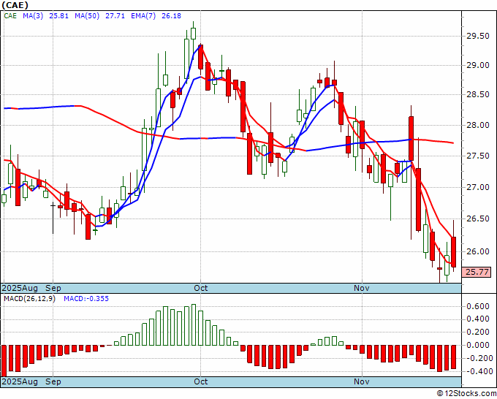Click the -0.200 MACD axis label
This screenshot has width=497, height=399.
click(x=478, y=358)
